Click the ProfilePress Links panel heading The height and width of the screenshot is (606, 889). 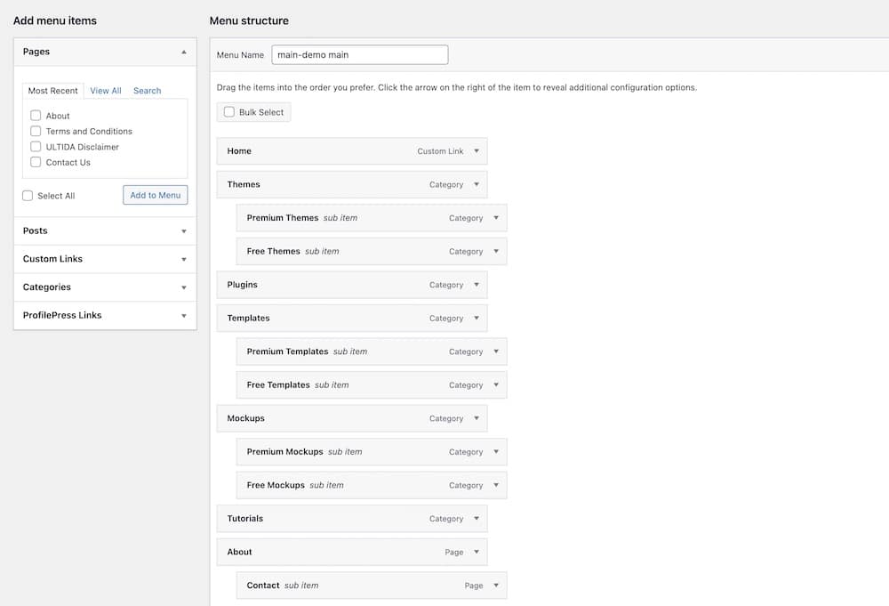[x=62, y=316]
